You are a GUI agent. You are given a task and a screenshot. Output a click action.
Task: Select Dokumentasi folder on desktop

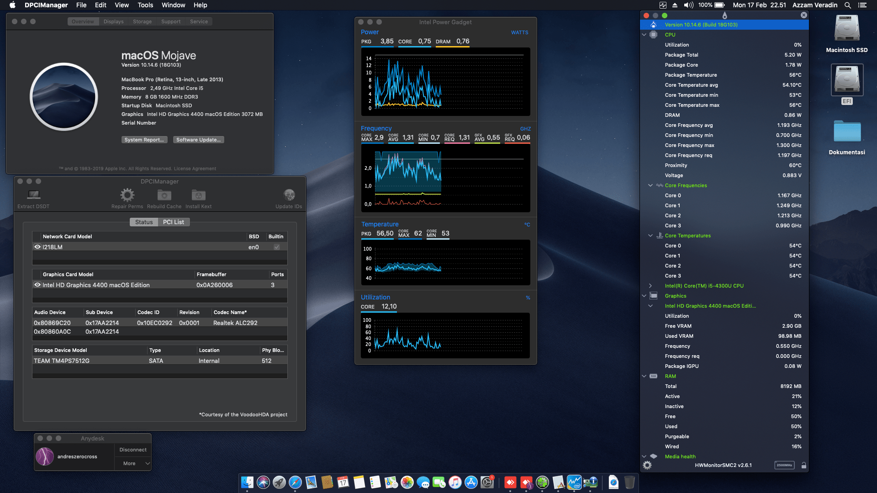click(x=847, y=137)
